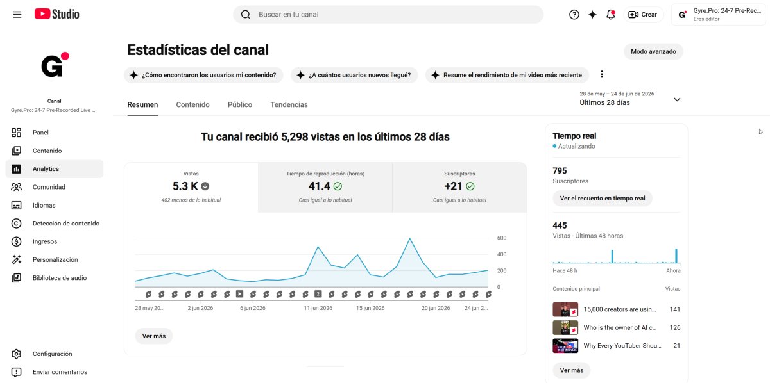Click the channel avatar G logo in sidebar

[x=55, y=65]
